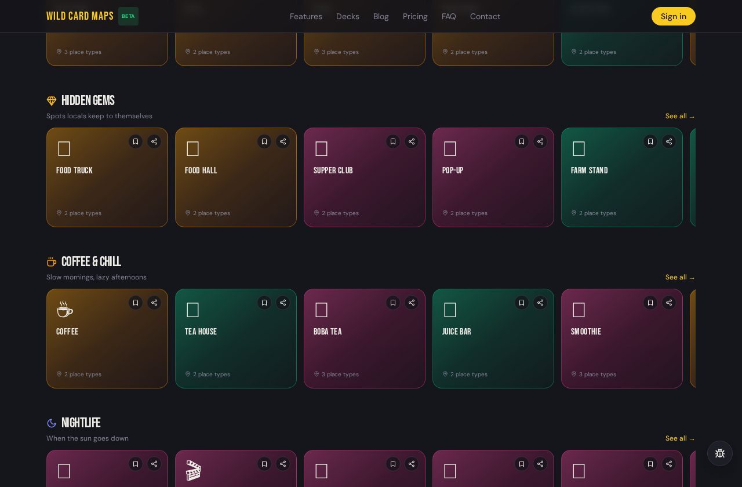742x487 pixels.
Task: Click the clapperboard icon in the Nightlife row
Action: (194, 470)
